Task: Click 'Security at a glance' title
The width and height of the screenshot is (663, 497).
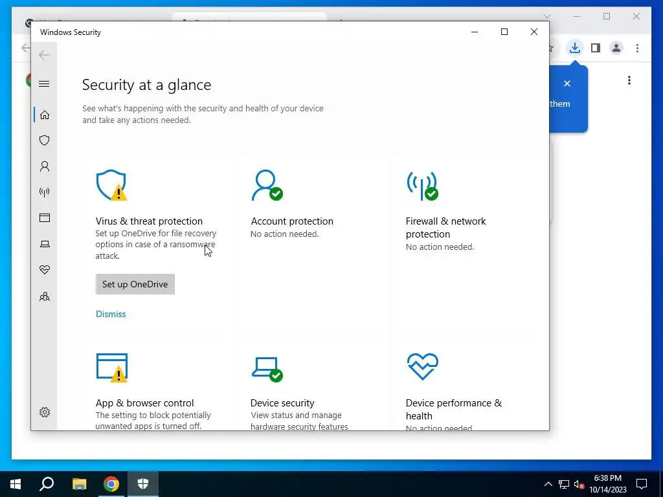Action: 147,85
